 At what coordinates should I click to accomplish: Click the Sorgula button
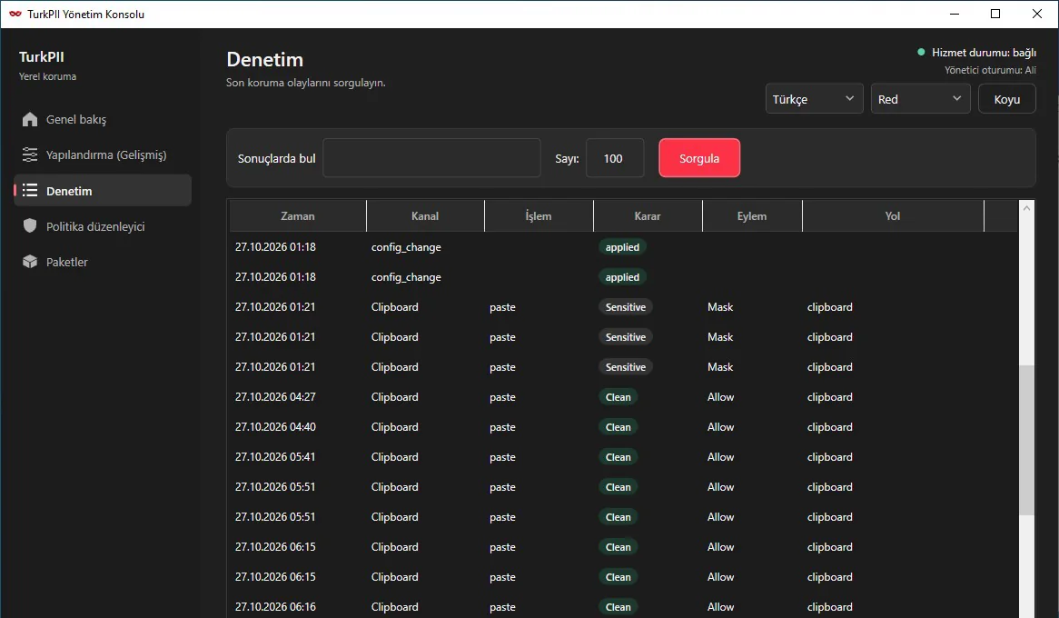click(x=699, y=158)
